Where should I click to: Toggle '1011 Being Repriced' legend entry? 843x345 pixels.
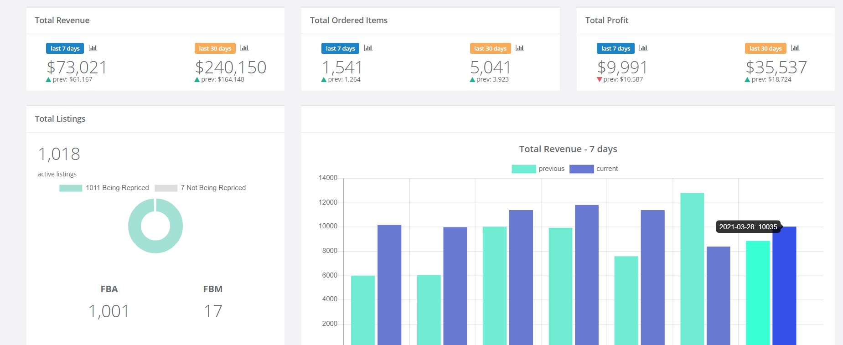[x=104, y=188]
